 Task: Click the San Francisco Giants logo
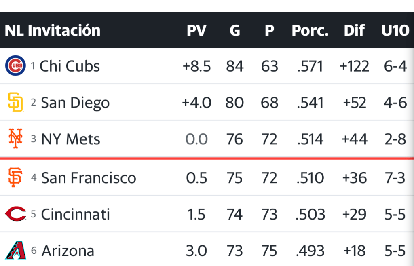point(15,177)
